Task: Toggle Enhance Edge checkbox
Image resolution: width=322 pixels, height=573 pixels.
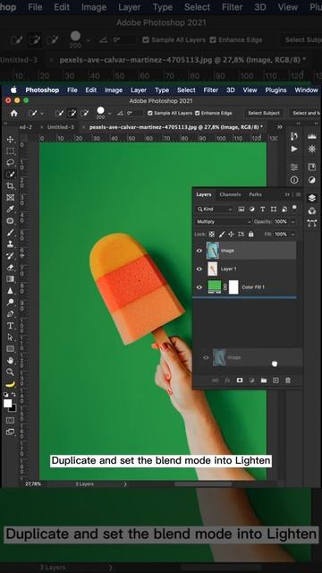Action: (197, 114)
